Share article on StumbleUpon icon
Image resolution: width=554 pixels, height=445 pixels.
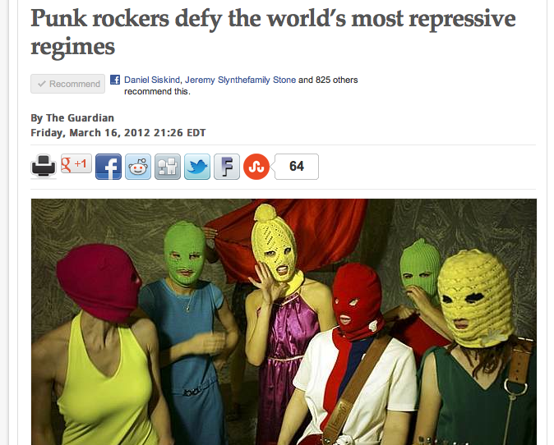[x=256, y=167]
